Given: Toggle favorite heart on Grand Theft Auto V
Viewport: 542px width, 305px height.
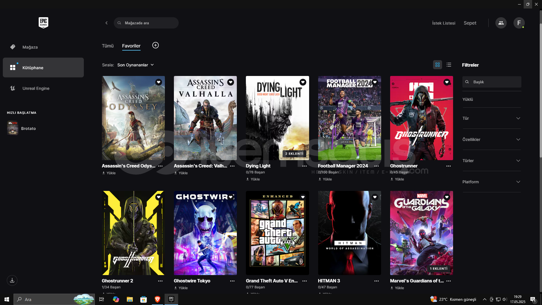Looking at the screenshot, I should pyautogui.click(x=303, y=197).
